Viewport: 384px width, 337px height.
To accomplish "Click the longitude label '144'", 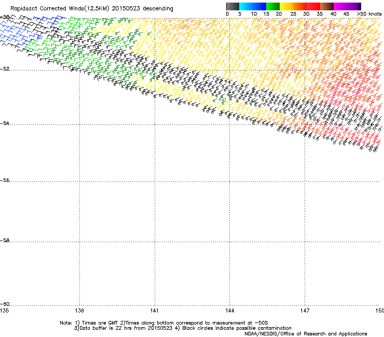I will (229, 311).
